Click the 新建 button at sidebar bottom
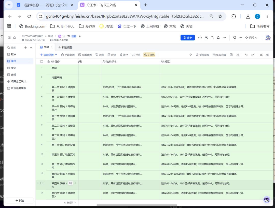275x208 pixels. tap(19, 200)
